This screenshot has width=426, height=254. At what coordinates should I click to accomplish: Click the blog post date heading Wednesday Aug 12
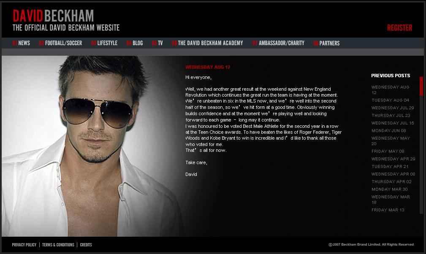208,68
